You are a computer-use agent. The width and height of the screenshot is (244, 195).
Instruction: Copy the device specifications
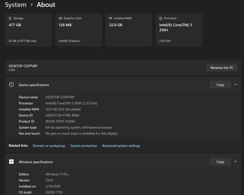[220, 85]
